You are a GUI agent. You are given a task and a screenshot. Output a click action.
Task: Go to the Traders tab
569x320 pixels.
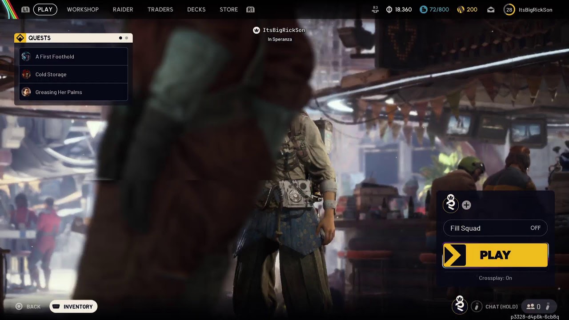pyautogui.click(x=160, y=9)
